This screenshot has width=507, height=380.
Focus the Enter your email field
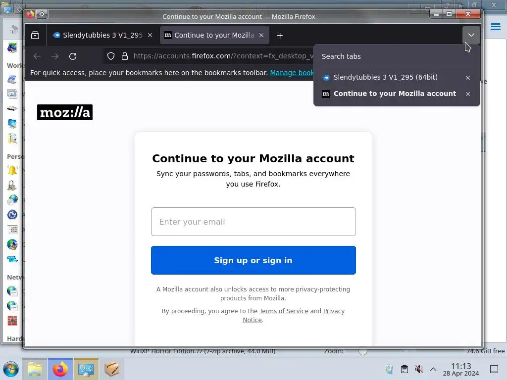click(x=253, y=222)
